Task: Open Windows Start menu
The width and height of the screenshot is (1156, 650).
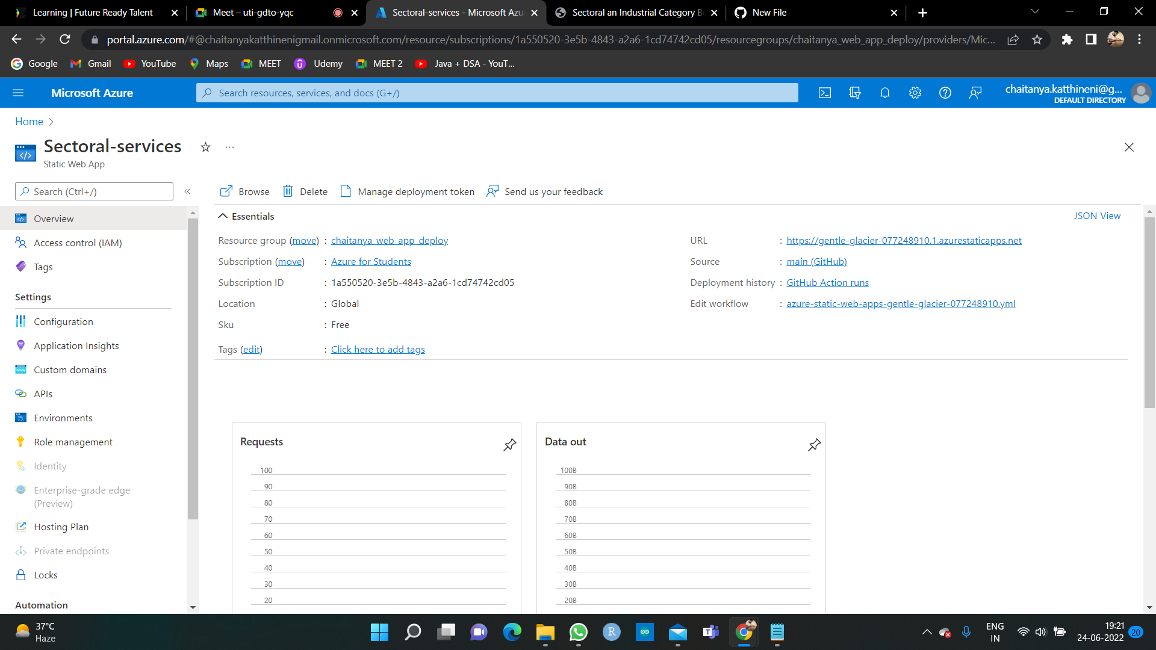Action: point(379,632)
